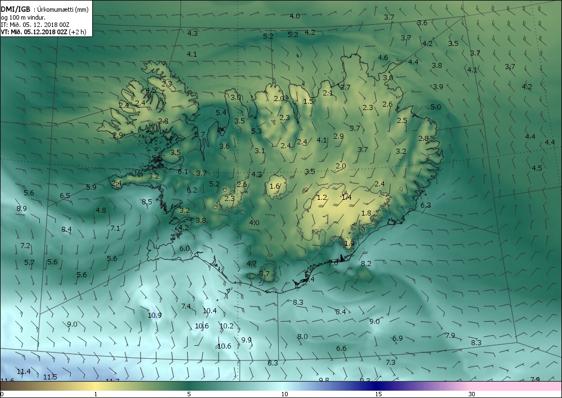The width and height of the screenshot is (562, 398).
Task: Click the 7.4 value on the map
Action: click(x=186, y=306)
